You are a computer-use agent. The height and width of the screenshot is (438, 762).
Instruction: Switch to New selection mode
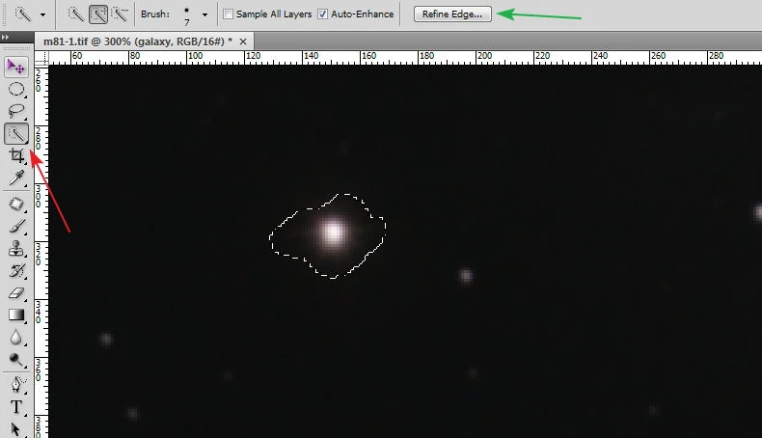[76, 14]
